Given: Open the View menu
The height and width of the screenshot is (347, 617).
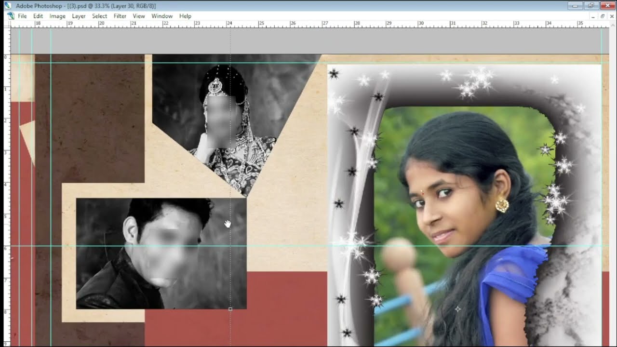Looking at the screenshot, I should pos(139,16).
